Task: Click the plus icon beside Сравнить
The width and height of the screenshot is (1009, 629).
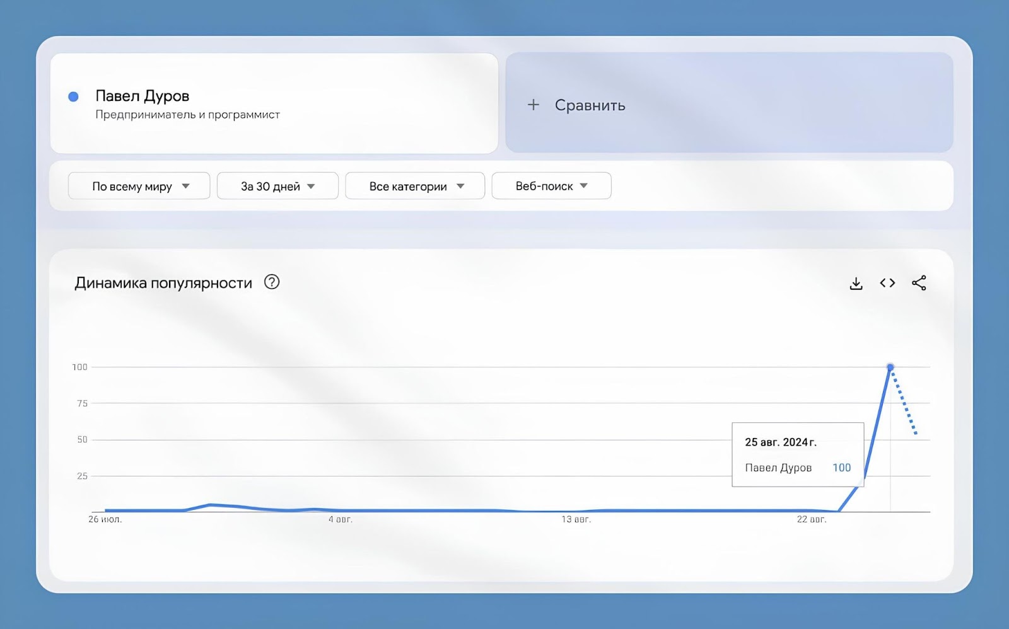Action: [x=534, y=105]
